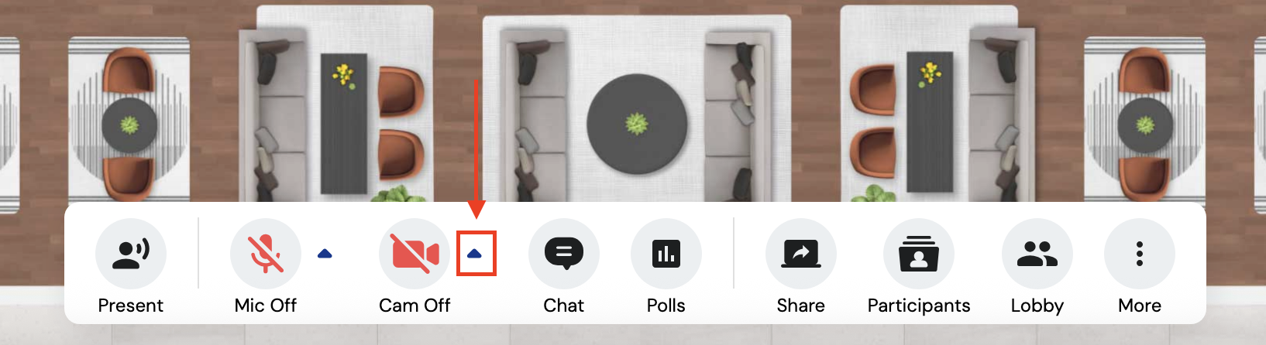Image resolution: width=1266 pixels, height=345 pixels.
Task: Click the Lobby text label
Action: pyautogui.click(x=1037, y=306)
